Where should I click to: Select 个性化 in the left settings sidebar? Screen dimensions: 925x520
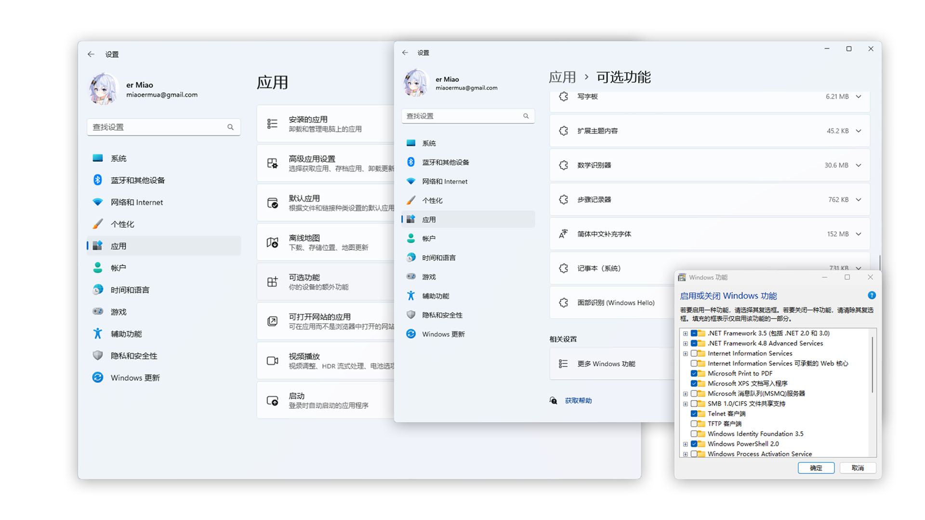click(122, 224)
